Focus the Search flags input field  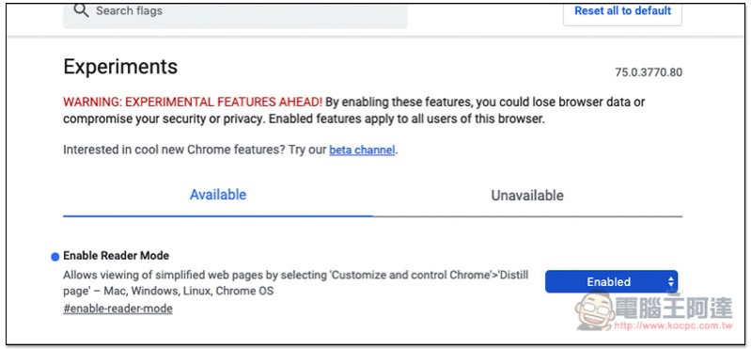point(235,14)
